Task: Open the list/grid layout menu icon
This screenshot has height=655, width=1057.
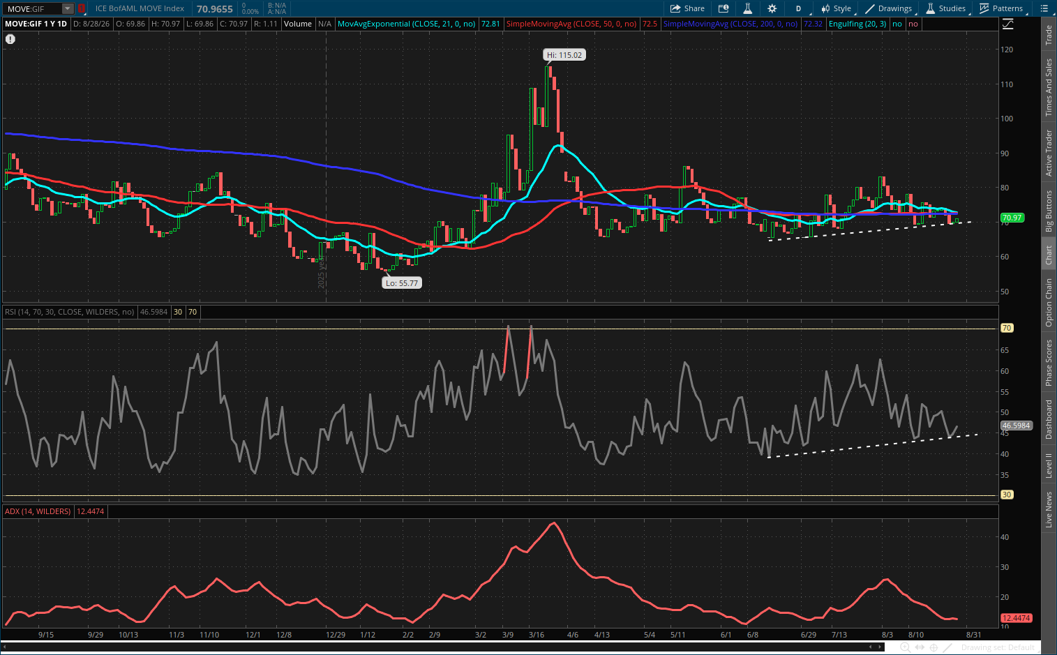Action: [1044, 8]
